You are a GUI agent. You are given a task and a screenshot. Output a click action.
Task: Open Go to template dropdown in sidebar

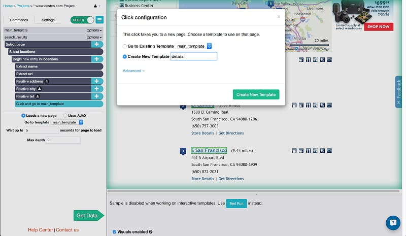(x=67, y=122)
